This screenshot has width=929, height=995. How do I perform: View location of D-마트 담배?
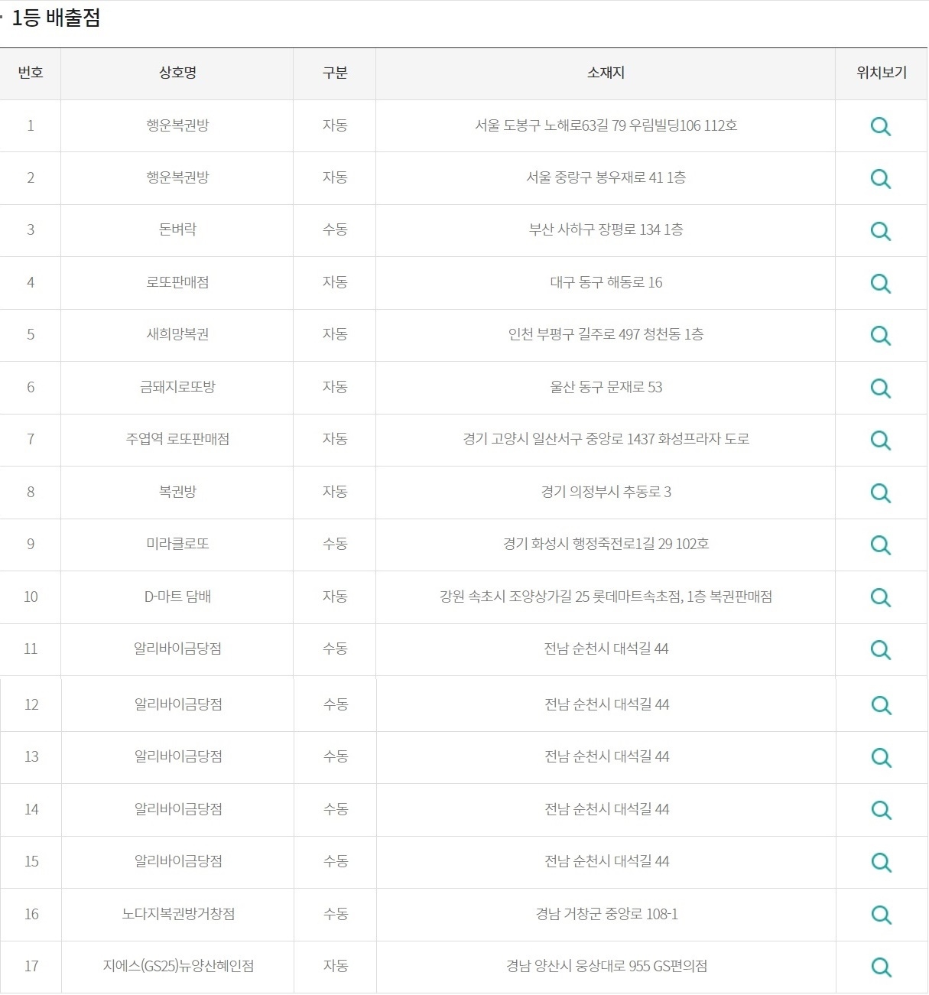click(881, 597)
